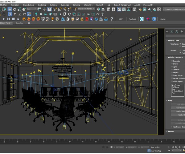Open the View coordinate system dropdown

pyautogui.click(x=31, y=9)
